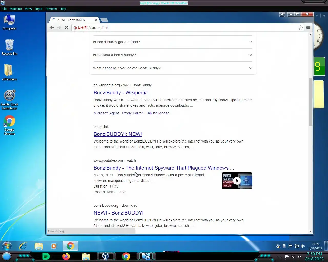This screenshot has width=328, height=262.
Task: Follow the Microsoft Agent sublink
Action: pos(106,113)
